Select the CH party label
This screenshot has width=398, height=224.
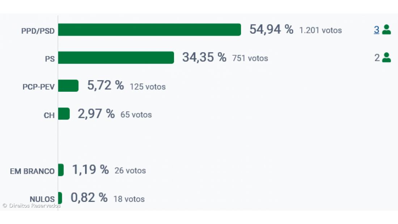pos(49,115)
